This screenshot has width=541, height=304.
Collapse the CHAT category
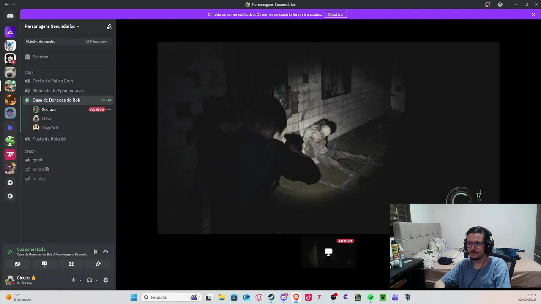[x=31, y=152]
